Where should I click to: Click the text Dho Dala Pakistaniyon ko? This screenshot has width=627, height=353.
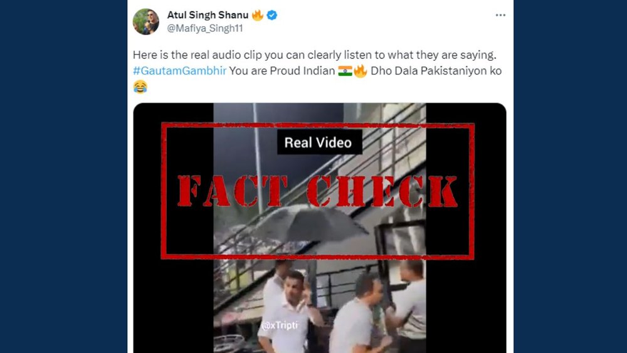[436, 71]
